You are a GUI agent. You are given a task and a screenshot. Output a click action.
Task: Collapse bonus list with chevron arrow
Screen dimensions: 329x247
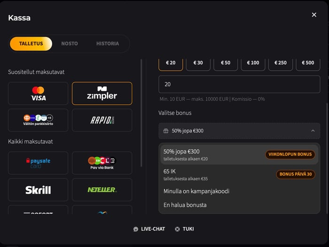[x=313, y=131]
